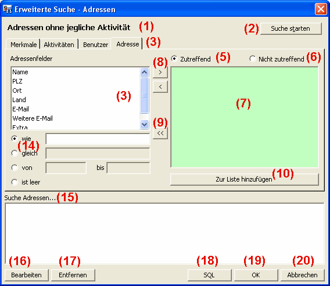This screenshot has height=286, width=330.
Task: Click Zur Liste hinzufügen button
Action: [x=245, y=179]
